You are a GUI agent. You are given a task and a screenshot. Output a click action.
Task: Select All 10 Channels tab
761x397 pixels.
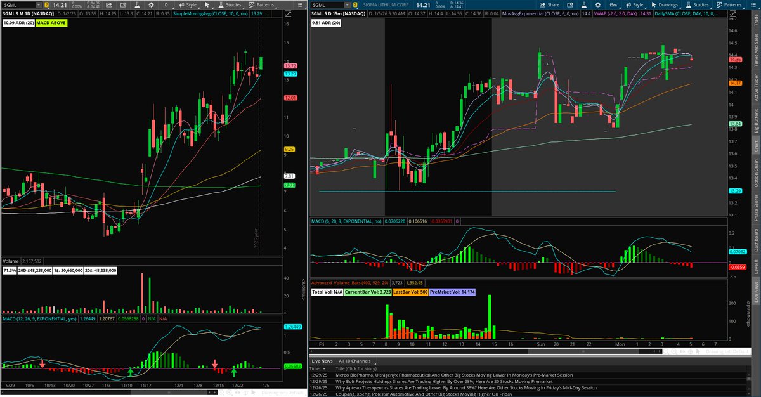point(358,360)
